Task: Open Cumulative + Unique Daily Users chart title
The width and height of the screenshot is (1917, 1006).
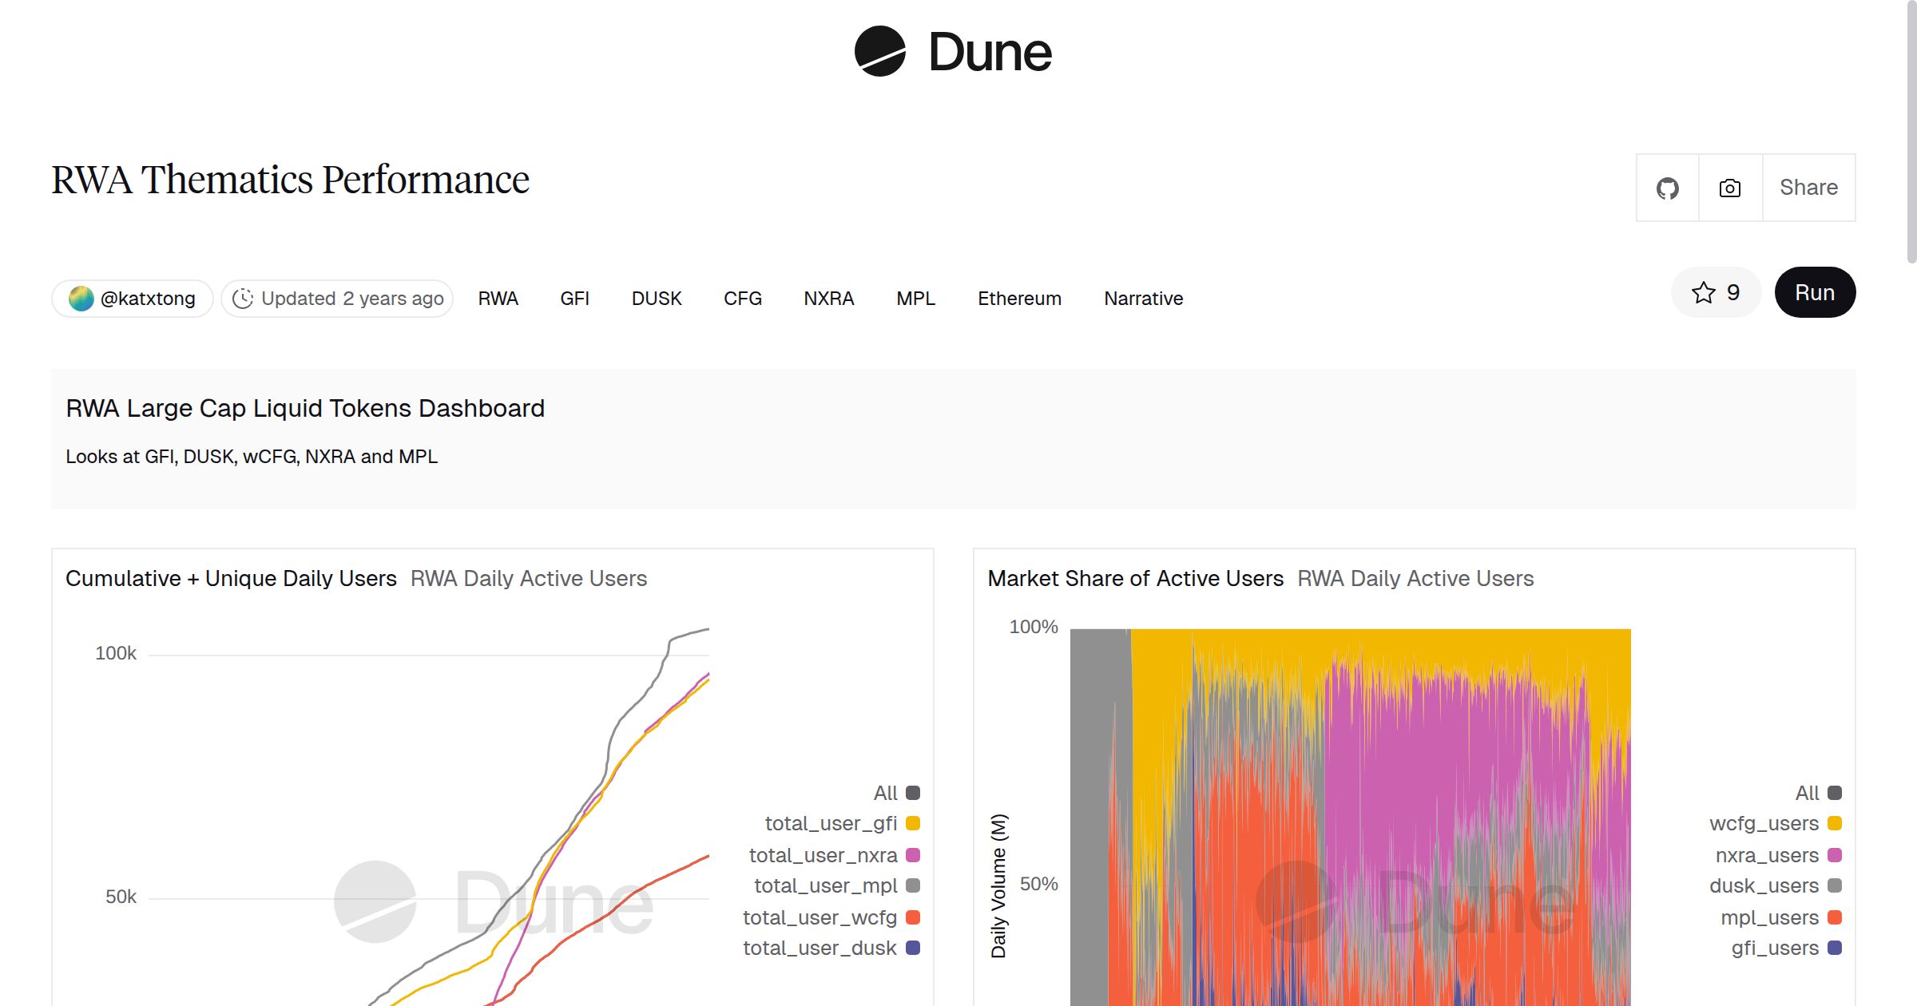Action: [231, 578]
